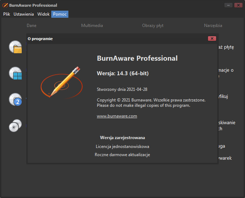Click 'Stworzony dnia 2021-04-28' text

tap(122, 89)
